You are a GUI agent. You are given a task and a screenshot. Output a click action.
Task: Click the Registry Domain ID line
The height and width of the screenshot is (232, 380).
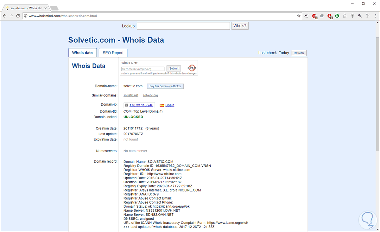[x=167, y=166]
